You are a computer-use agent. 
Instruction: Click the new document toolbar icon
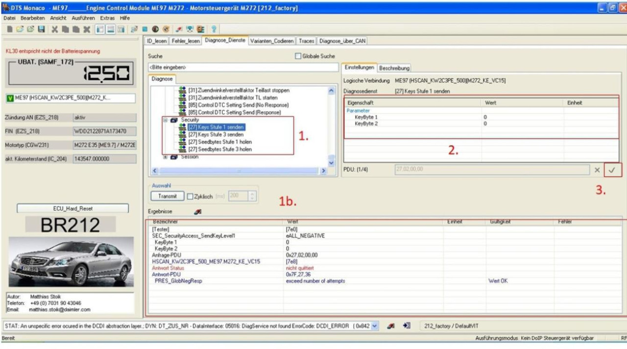pyautogui.click(x=10, y=29)
